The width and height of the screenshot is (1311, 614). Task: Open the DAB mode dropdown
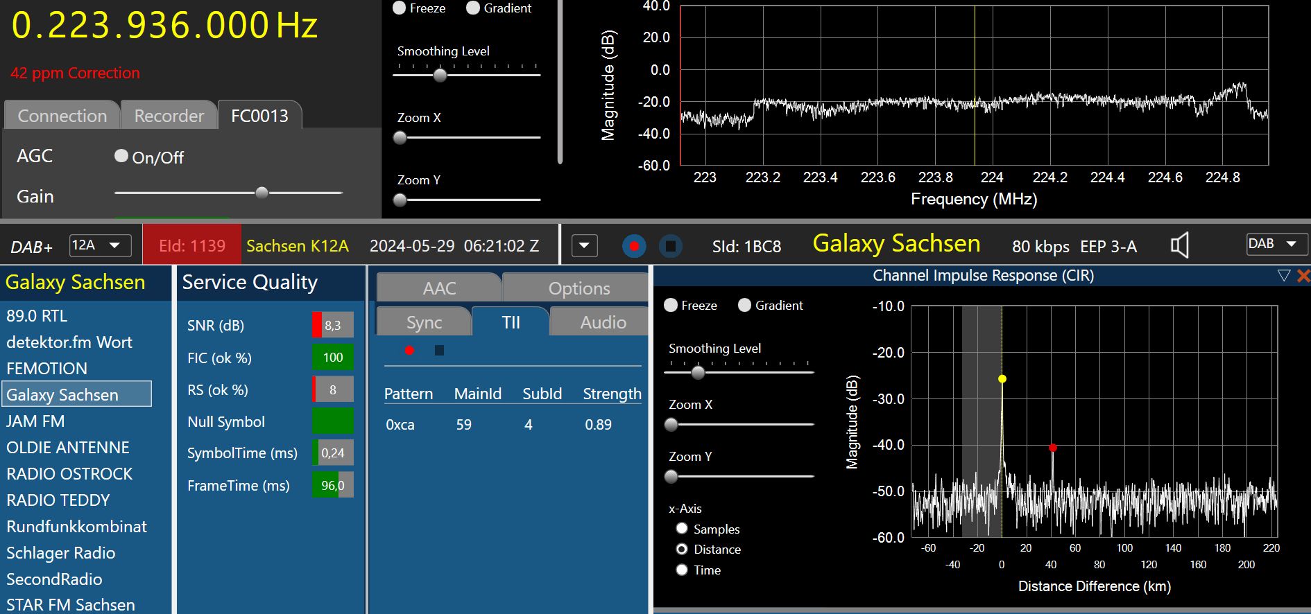point(1276,244)
